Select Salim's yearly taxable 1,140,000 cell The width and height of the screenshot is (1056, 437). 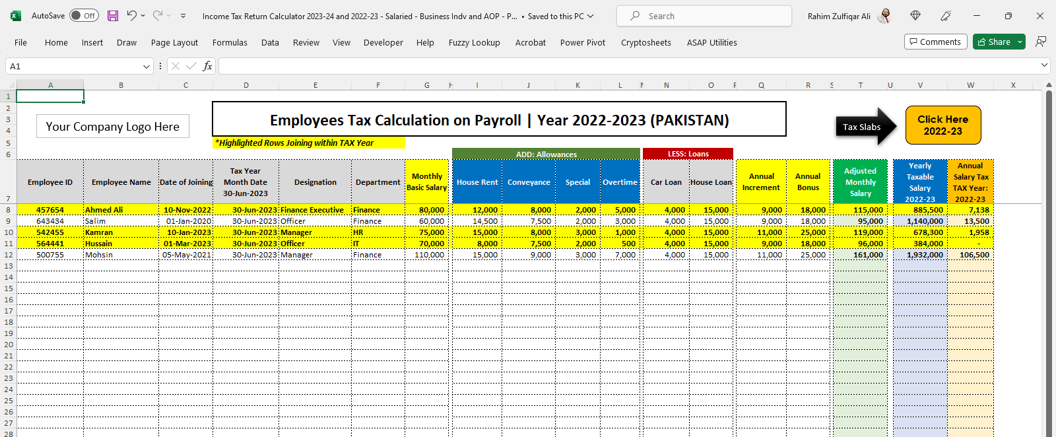click(x=920, y=221)
